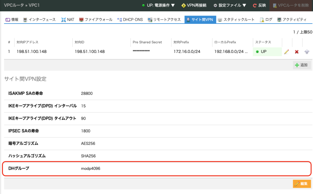313x194 pixels.
Task: Click the green plus icon on 追加
Action: [x=297, y=65]
